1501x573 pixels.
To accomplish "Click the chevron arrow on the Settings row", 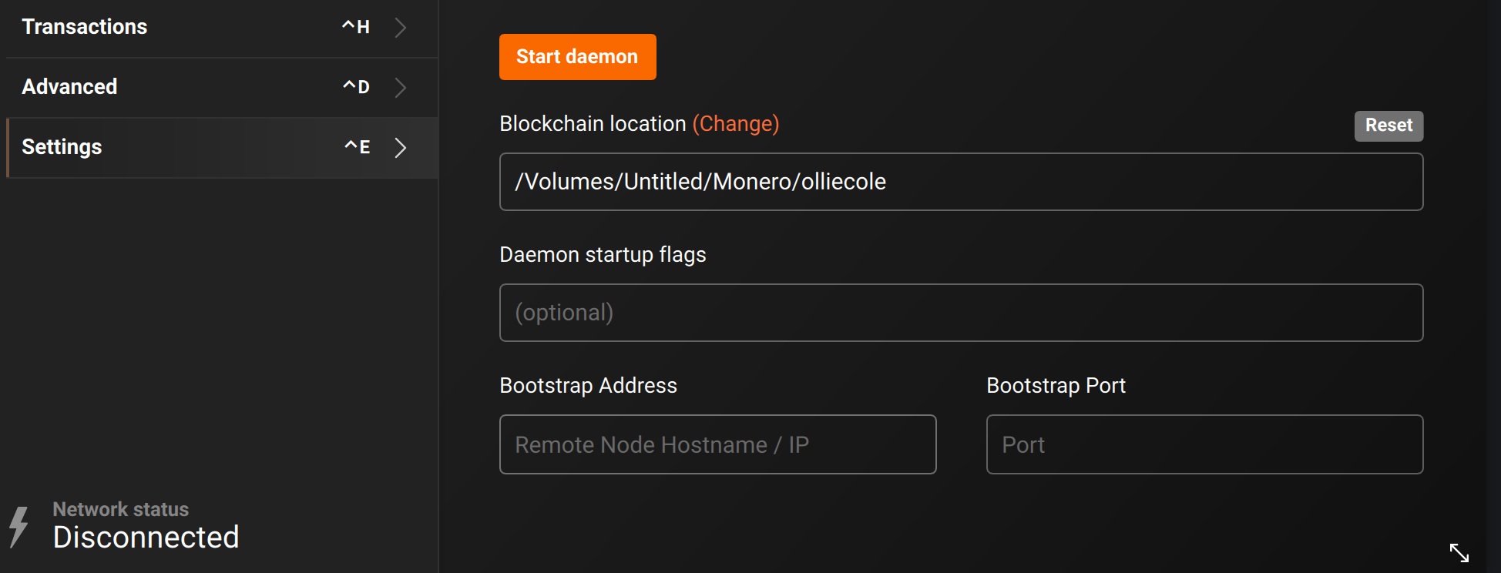I will pos(400,148).
